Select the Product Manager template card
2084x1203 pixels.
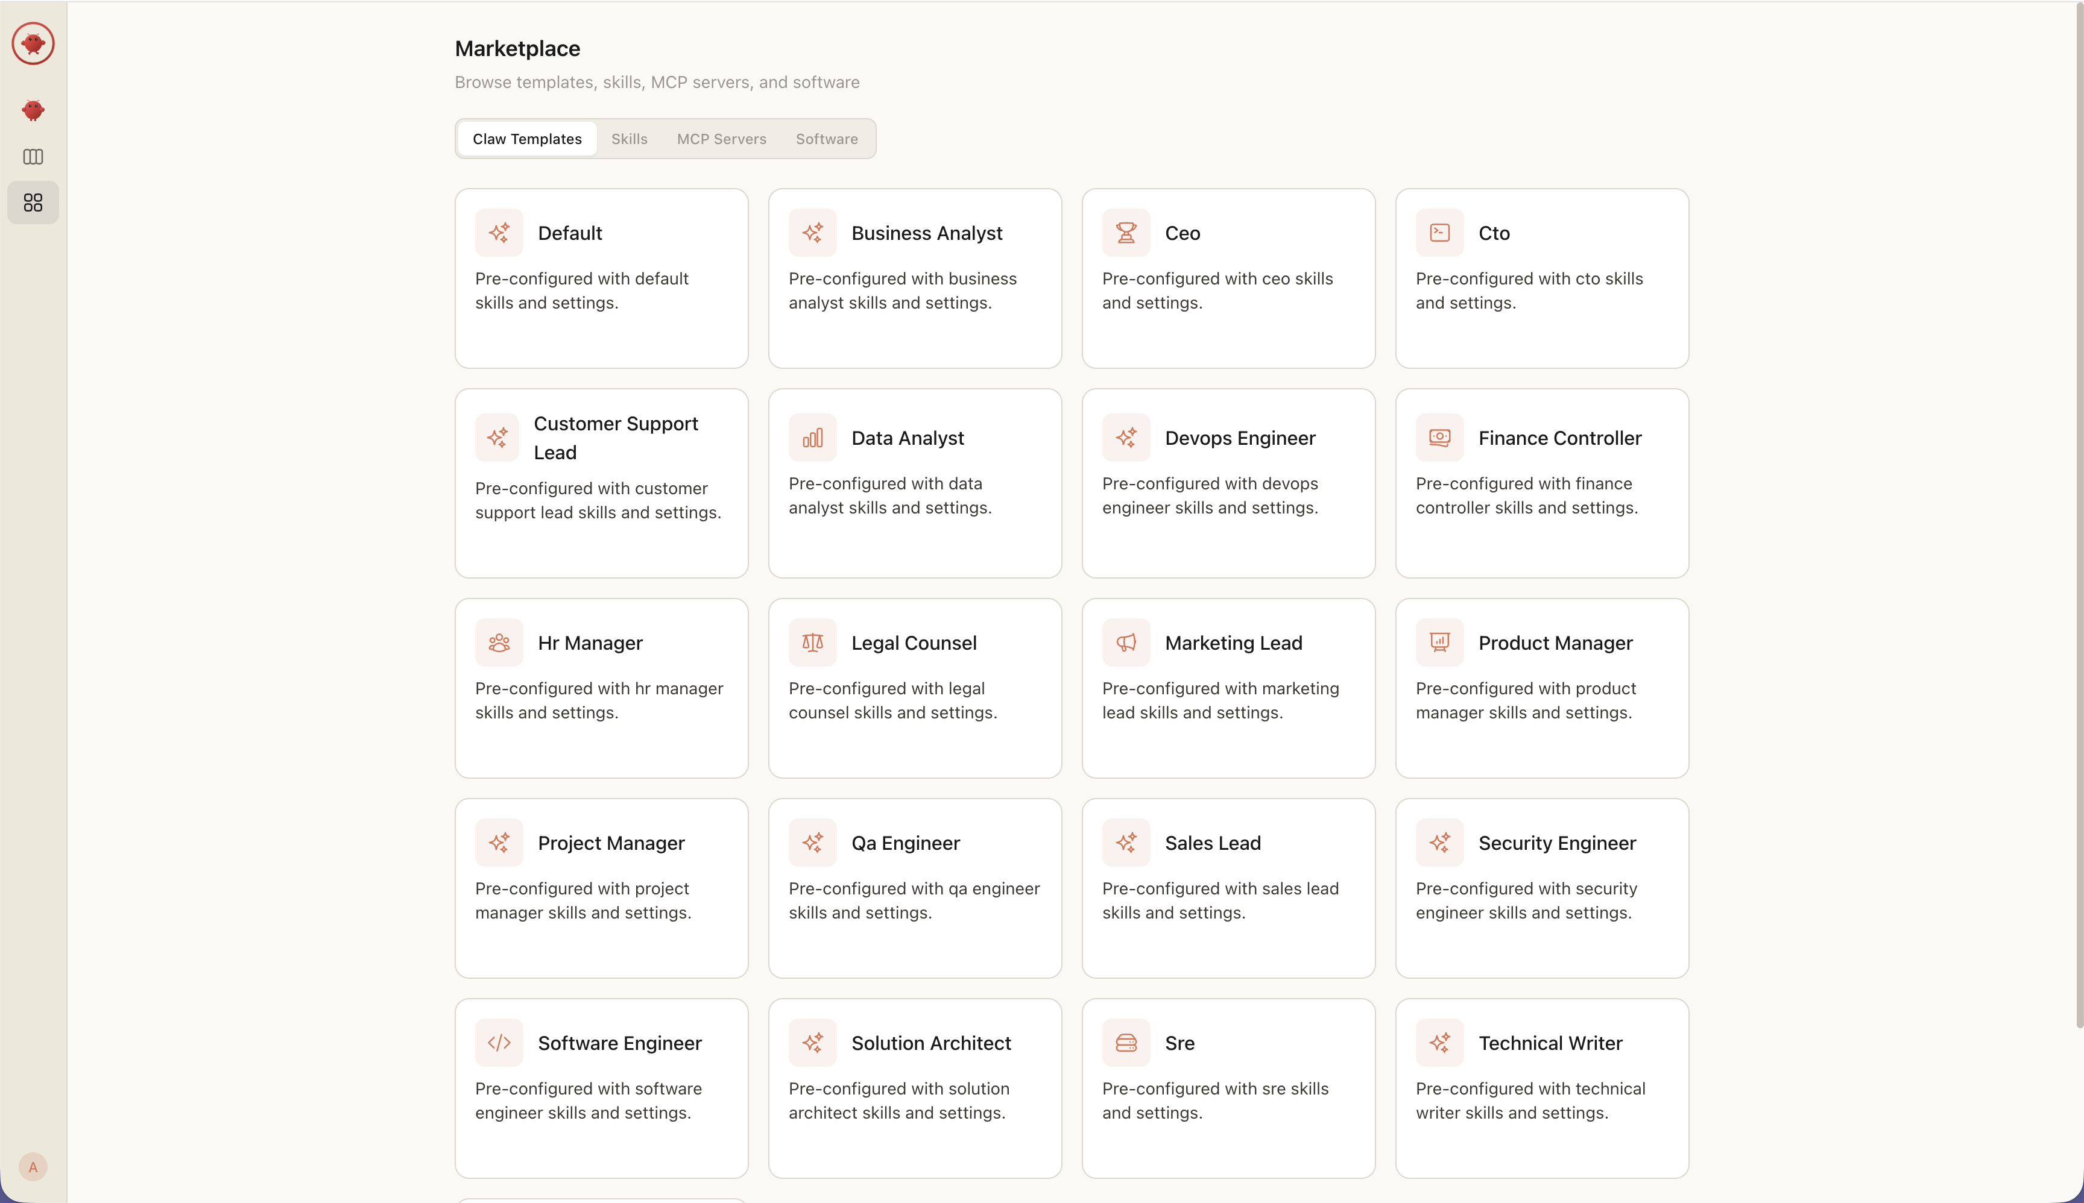coord(1541,688)
